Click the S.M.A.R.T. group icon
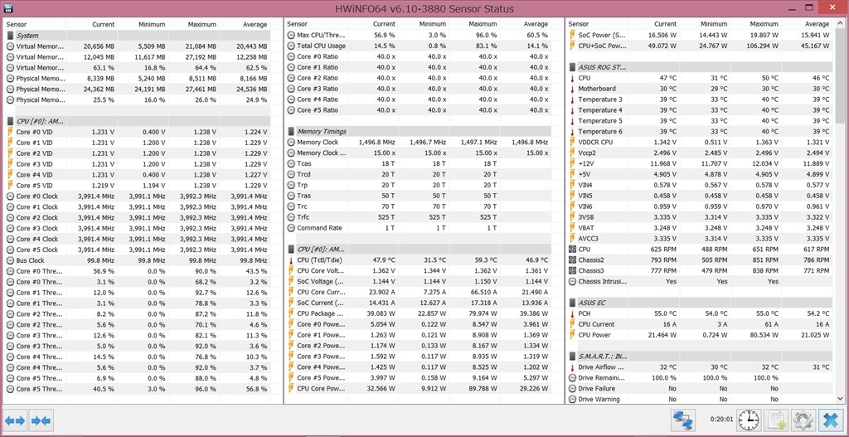 tap(573, 357)
